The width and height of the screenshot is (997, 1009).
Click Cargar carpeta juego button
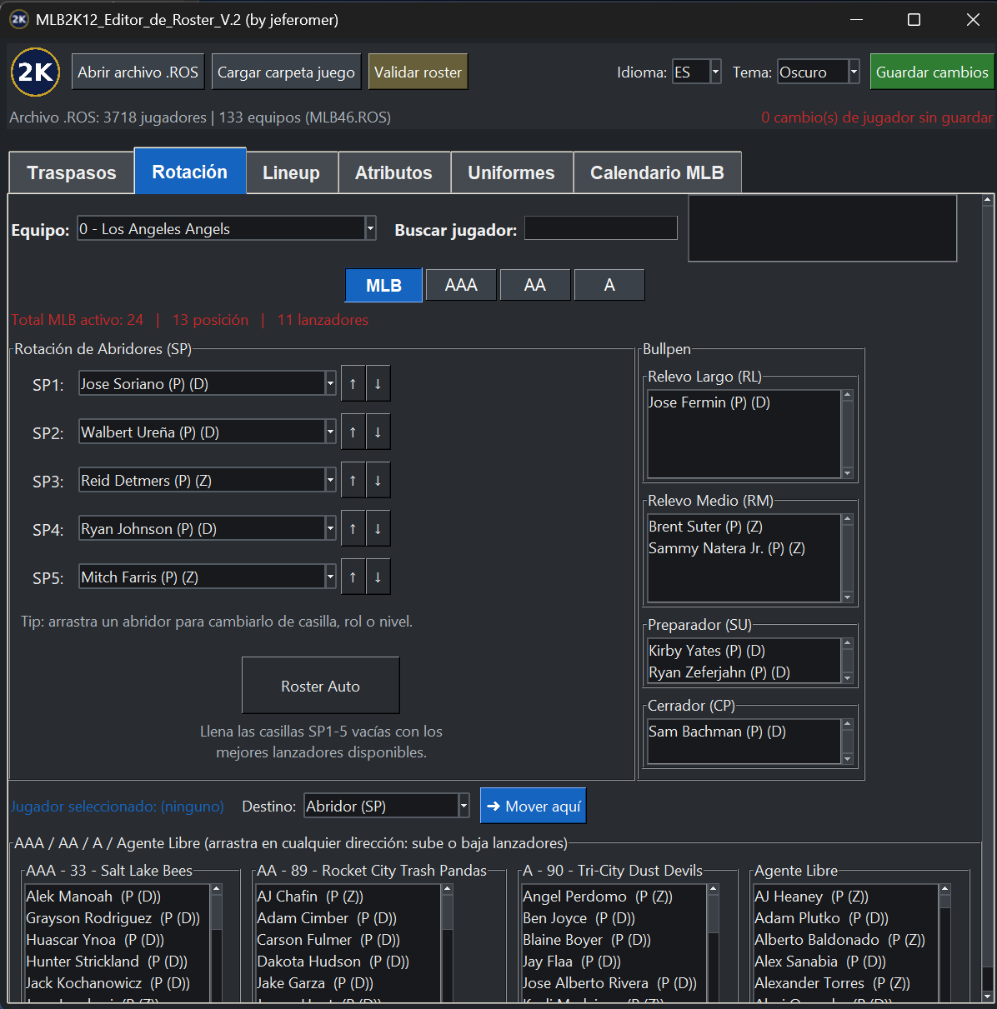click(x=287, y=72)
